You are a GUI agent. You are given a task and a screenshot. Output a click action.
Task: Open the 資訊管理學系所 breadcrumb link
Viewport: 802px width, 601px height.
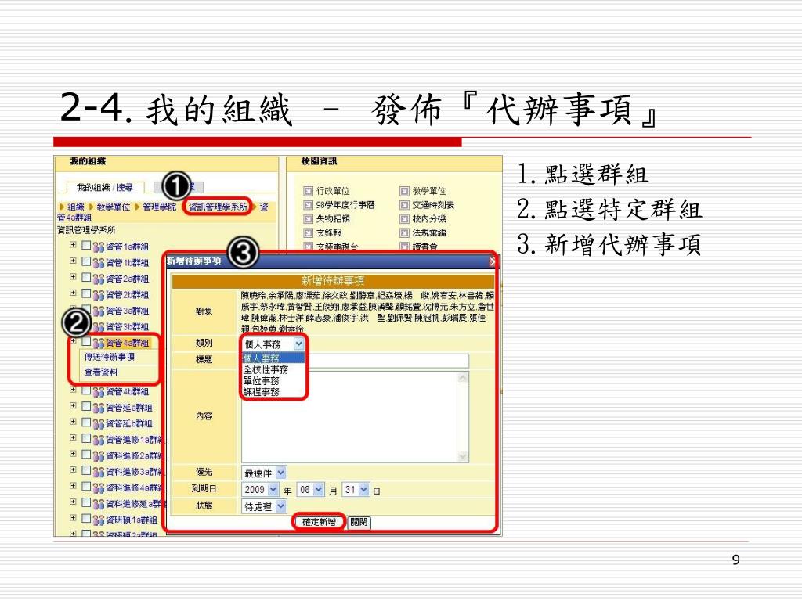point(218,207)
